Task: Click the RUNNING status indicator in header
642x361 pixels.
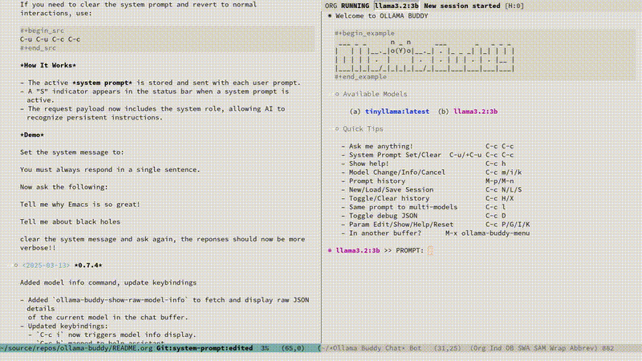Action: 355,6
